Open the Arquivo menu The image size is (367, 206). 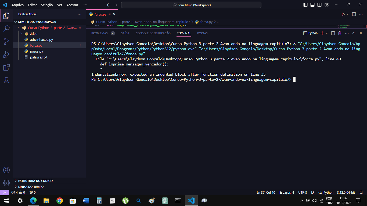point(17,5)
